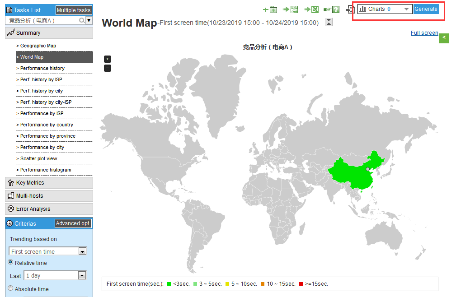
Task: Open the help icon in toolbar
Action: 332,9
